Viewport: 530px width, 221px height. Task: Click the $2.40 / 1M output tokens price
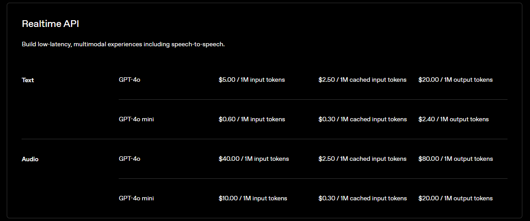tap(454, 119)
